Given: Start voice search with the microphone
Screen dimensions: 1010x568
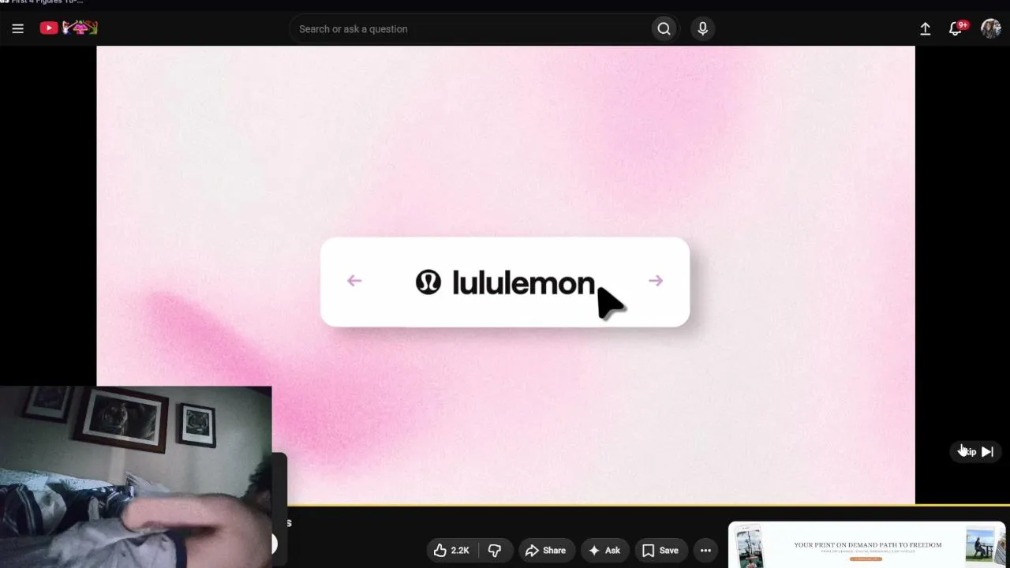Looking at the screenshot, I should (702, 29).
